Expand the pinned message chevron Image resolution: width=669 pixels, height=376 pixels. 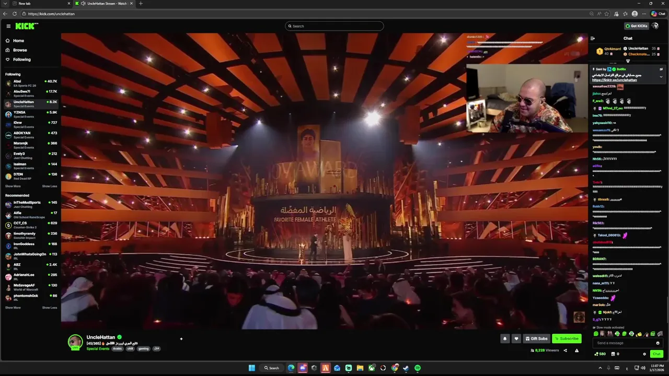tap(661, 77)
